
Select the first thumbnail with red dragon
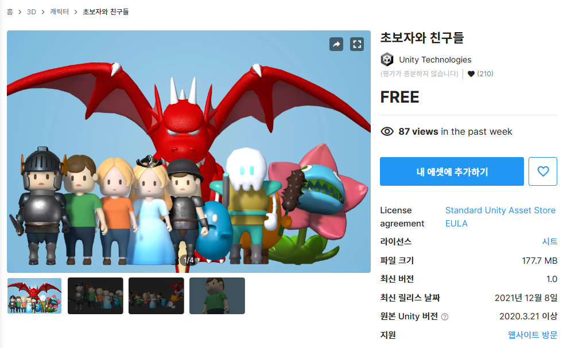34,296
